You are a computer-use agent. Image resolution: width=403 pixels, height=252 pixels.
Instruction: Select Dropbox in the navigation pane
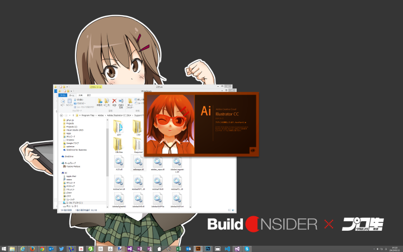69,140
